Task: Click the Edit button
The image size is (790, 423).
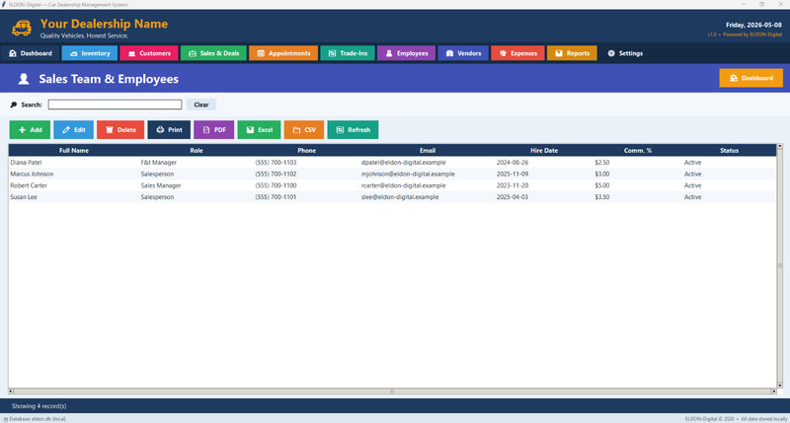Action: pyautogui.click(x=73, y=130)
